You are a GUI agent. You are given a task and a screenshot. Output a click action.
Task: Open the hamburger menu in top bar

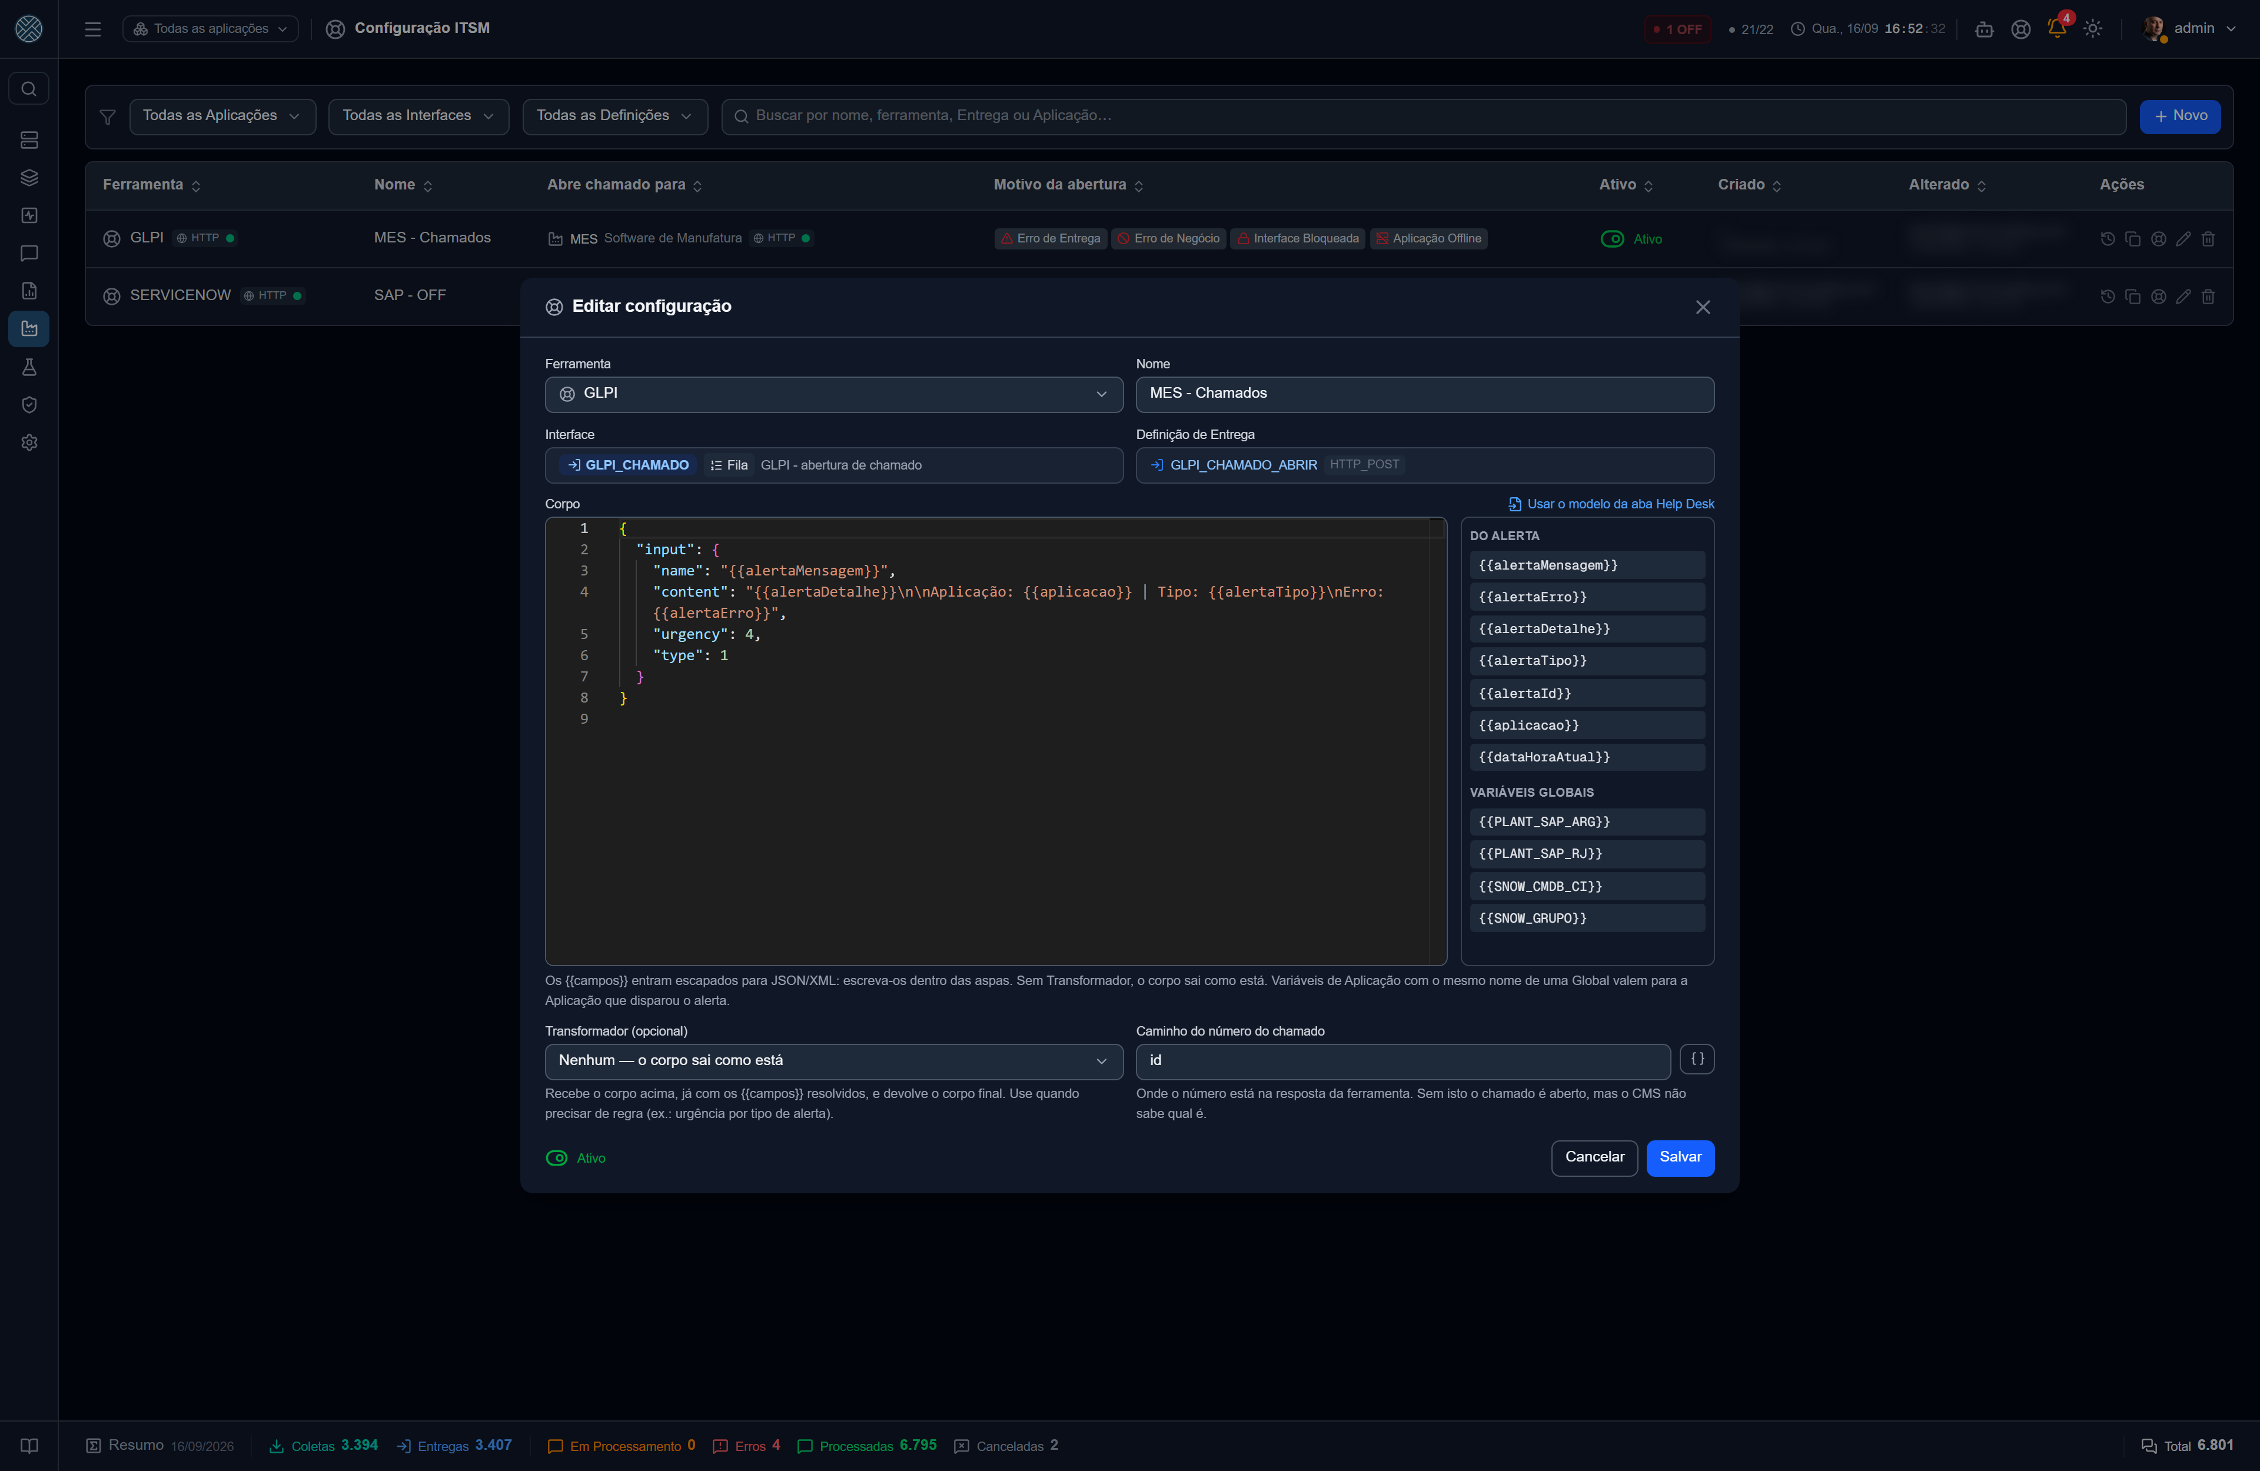click(x=93, y=28)
